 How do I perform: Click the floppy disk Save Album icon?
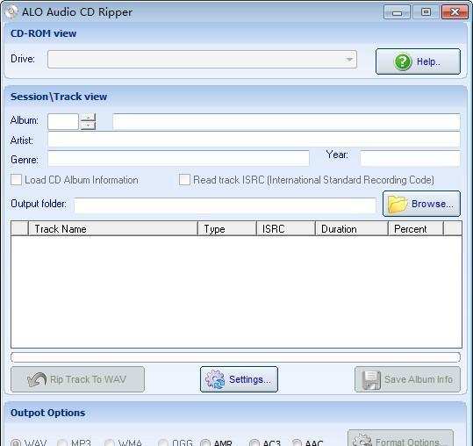coord(371,380)
